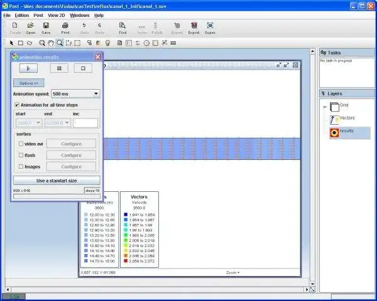377x301 pixels.
Task: Click the Save floppy disk icon
Action: [46, 26]
